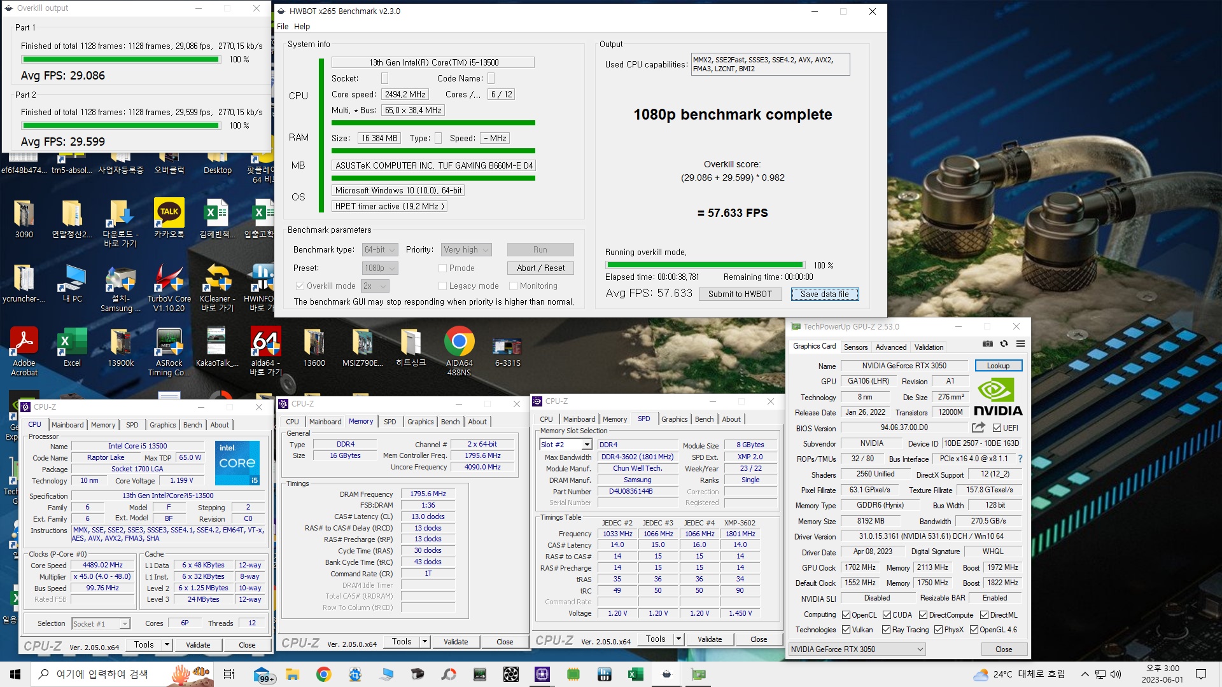
Task: Open the GPU-Z hamburger menu
Action: (1020, 344)
